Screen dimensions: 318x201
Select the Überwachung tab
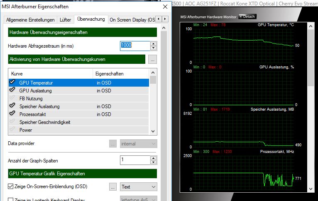pos(91,19)
